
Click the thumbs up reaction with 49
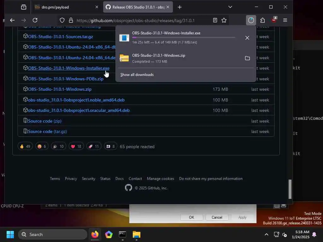[x=25, y=146]
